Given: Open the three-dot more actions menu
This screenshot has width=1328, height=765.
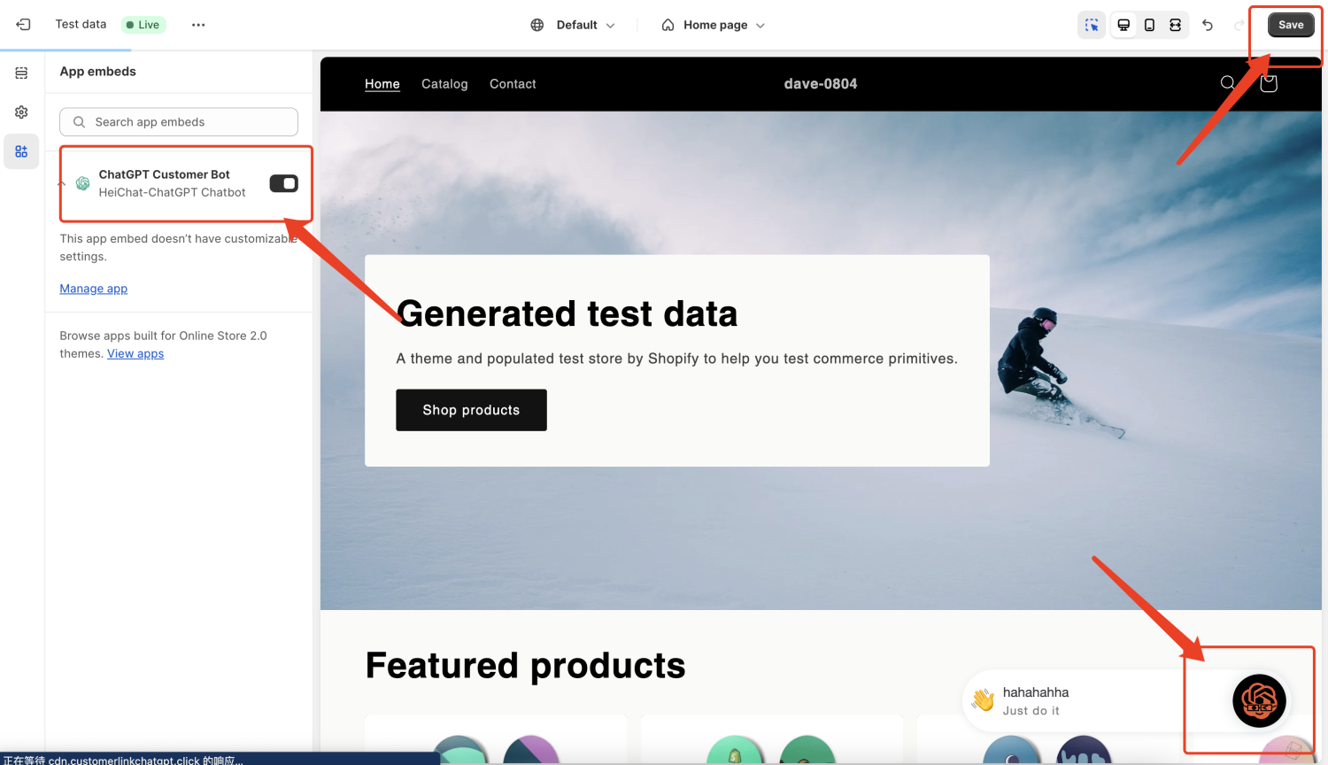Looking at the screenshot, I should coord(198,25).
